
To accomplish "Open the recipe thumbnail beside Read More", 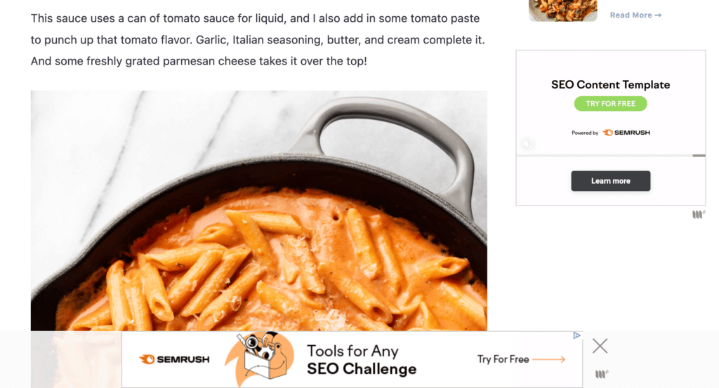I will click(562, 11).
